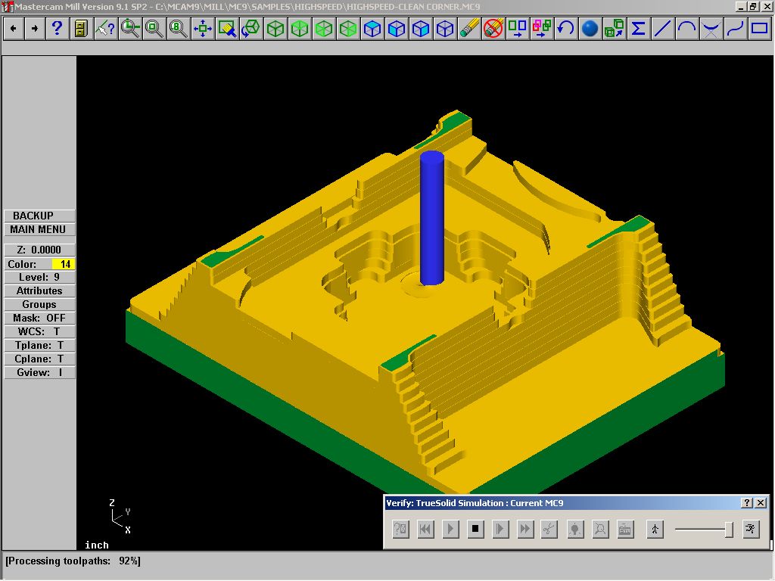
Task: Change the Cplane: T setting
Action: point(39,359)
